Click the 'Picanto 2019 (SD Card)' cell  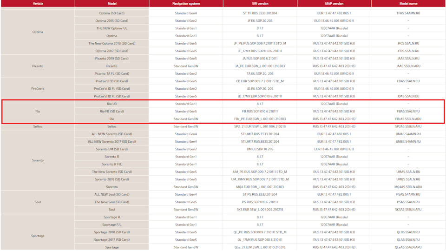112,59
